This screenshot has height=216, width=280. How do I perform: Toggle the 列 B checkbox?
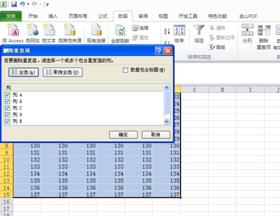pyautogui.click(x=7, y=101)
